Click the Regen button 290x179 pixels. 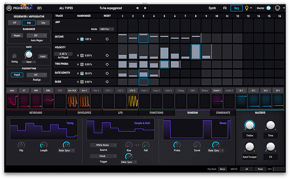[17, 36]
